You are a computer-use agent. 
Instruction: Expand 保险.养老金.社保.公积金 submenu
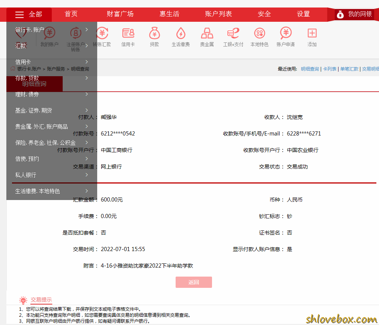tap(52, 143)
